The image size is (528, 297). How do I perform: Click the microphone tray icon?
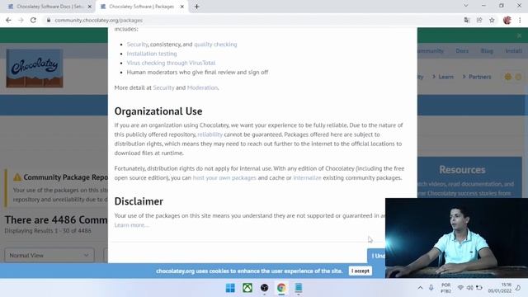[x=431, y=288]
